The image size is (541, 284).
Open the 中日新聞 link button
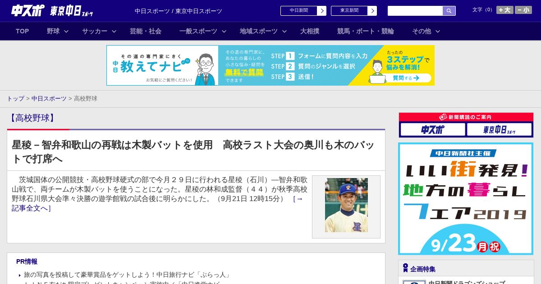click(x=299, y=11)
